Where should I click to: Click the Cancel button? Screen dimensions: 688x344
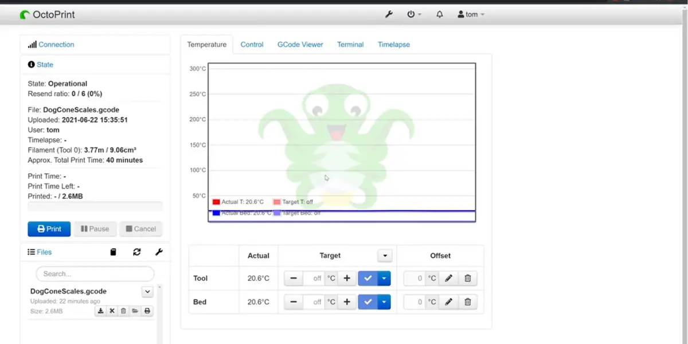[x=141, y=229]
